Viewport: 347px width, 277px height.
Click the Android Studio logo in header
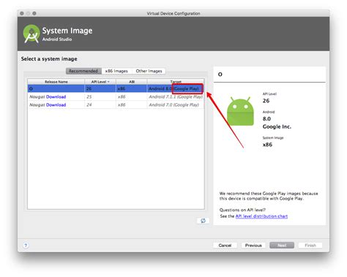tap(31, 34)
